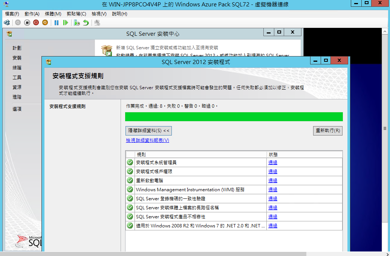Select 選項 in the 安裝中心 sidebar

(17, 109)
